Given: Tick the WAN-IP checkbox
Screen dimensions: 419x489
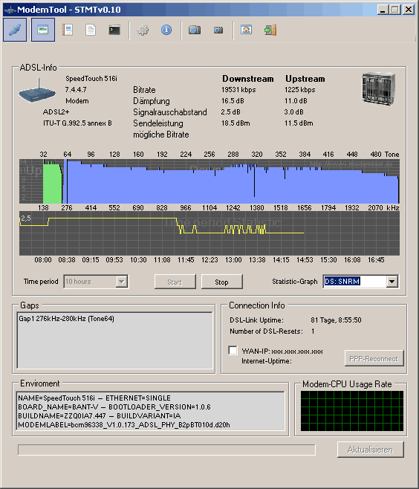Looking at the screenshot, I should tap(233, 350).
